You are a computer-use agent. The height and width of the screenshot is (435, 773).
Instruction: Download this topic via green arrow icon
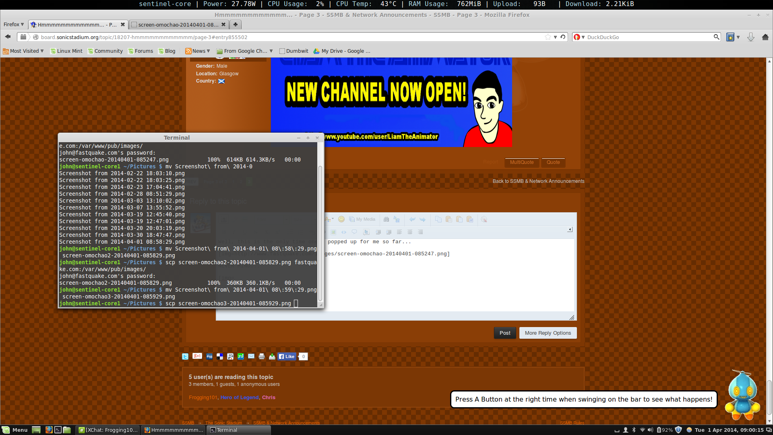[272, 356]
